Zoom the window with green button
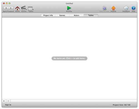This screenshot has height=109, width=139. click(x=10, y=3)
